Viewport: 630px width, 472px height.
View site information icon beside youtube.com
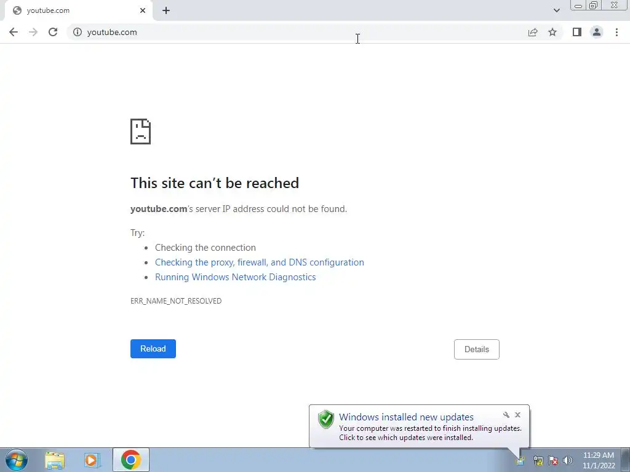(x=78, y=32)
